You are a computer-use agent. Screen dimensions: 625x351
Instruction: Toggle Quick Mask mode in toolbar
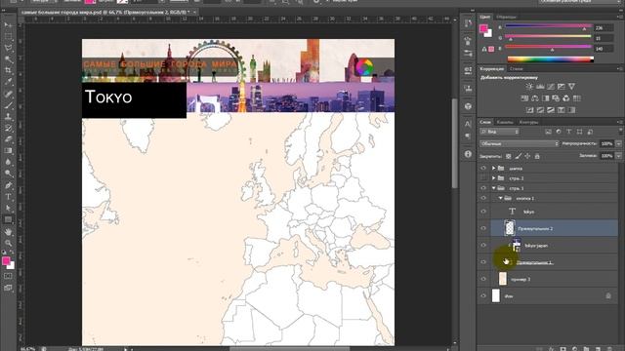click(x=8, y=276)
